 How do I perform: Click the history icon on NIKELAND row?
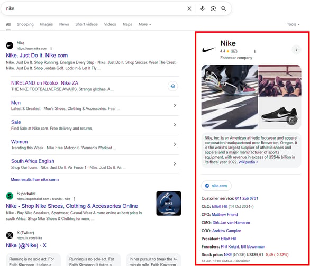(x=172, y=86)
